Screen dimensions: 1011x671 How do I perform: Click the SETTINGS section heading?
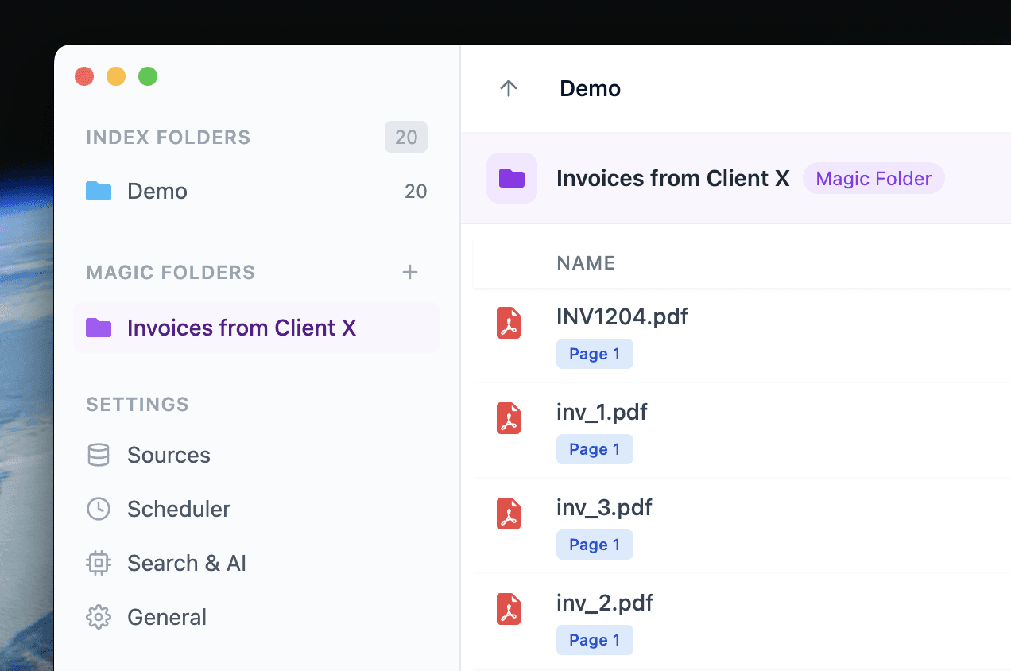138,405
